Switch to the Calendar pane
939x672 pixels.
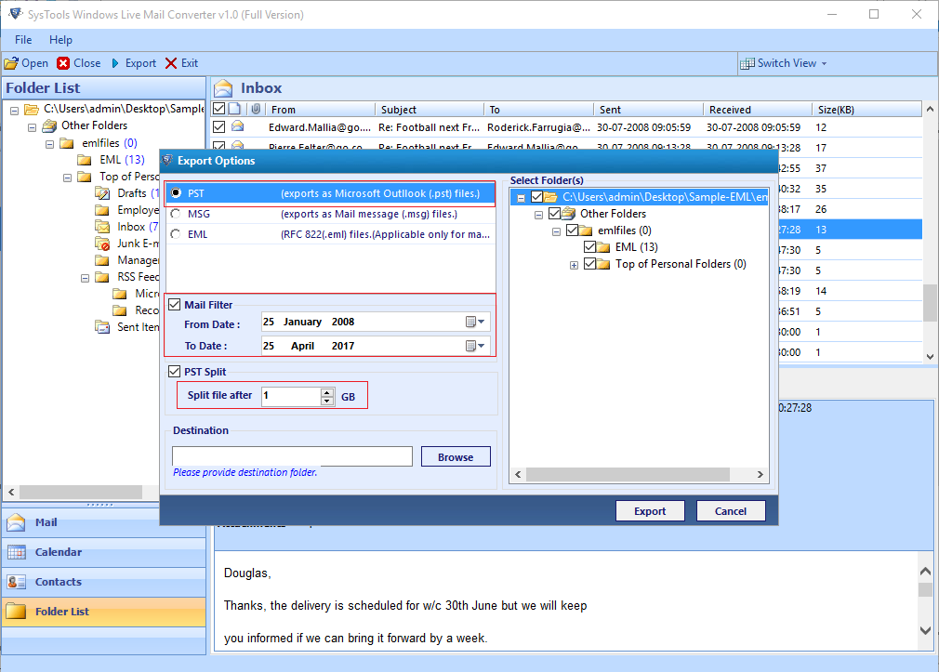click(x=103, y=552)
